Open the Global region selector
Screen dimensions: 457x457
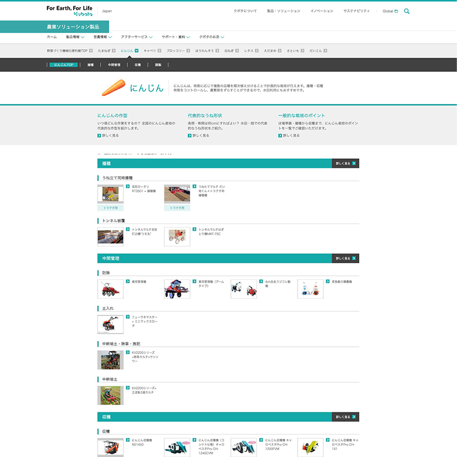[x=390, y=11]
